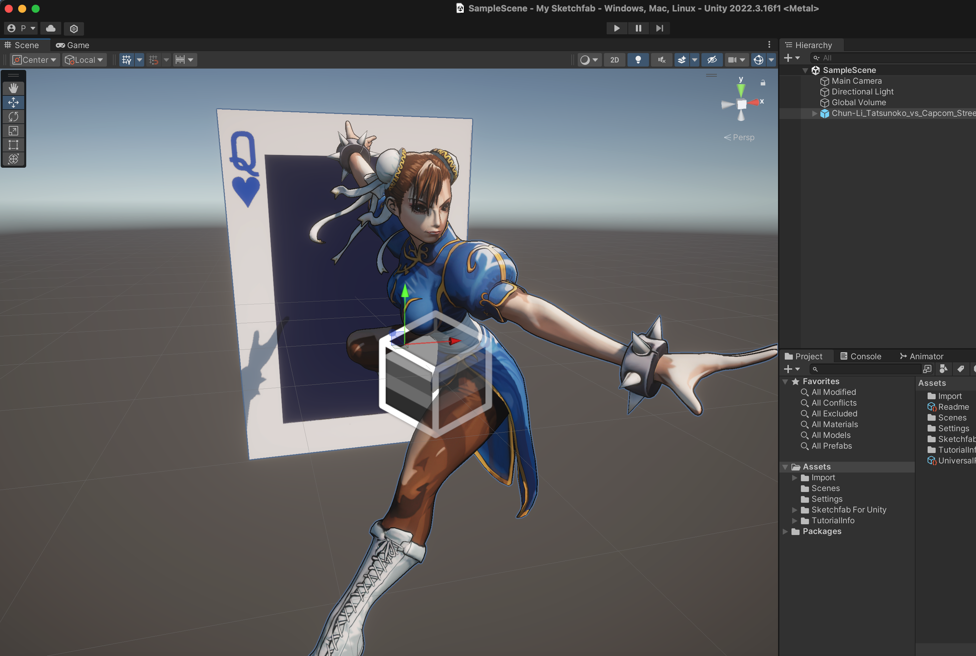Toggle hidden objects visibility in scene
Screen dimensions: 976x656
712,60
